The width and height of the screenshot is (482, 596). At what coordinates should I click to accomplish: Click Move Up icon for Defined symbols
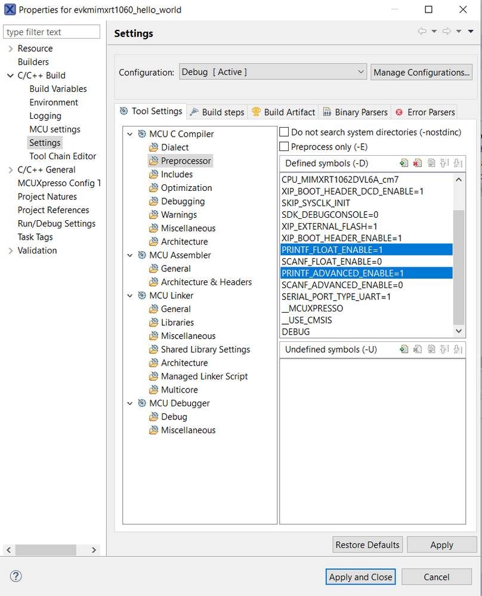(444, 163)
